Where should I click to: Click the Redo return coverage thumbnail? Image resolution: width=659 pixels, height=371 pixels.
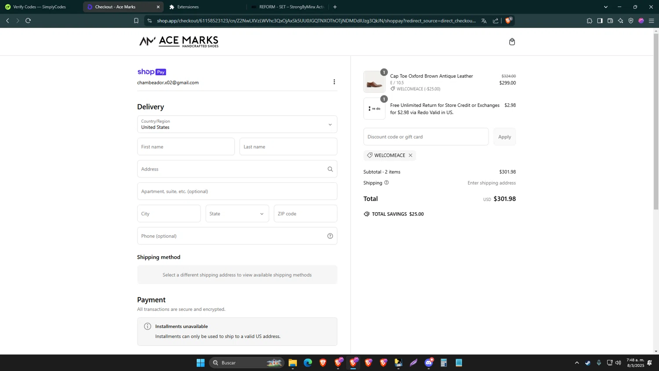[374, 109]
